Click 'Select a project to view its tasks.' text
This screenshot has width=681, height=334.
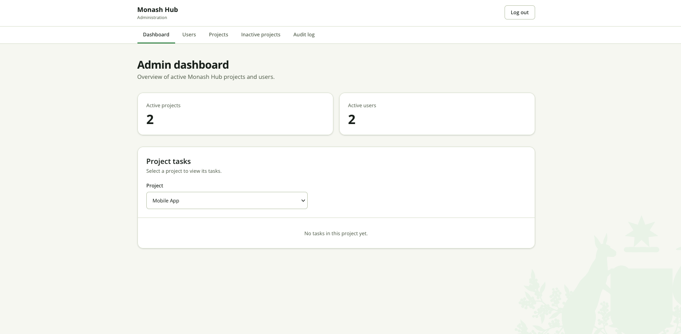pyautogui.click(x=184, y=171)
